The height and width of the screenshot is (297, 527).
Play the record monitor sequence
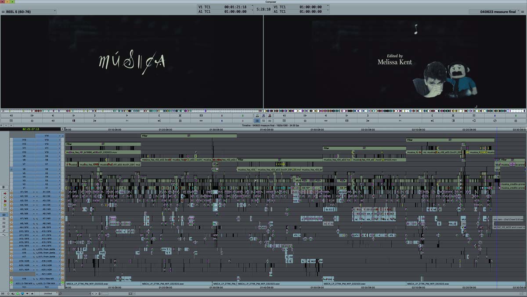pos(400,115)
